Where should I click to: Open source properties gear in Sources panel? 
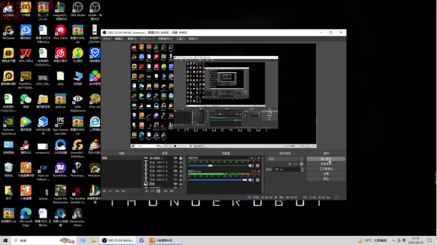coord(158,191)
